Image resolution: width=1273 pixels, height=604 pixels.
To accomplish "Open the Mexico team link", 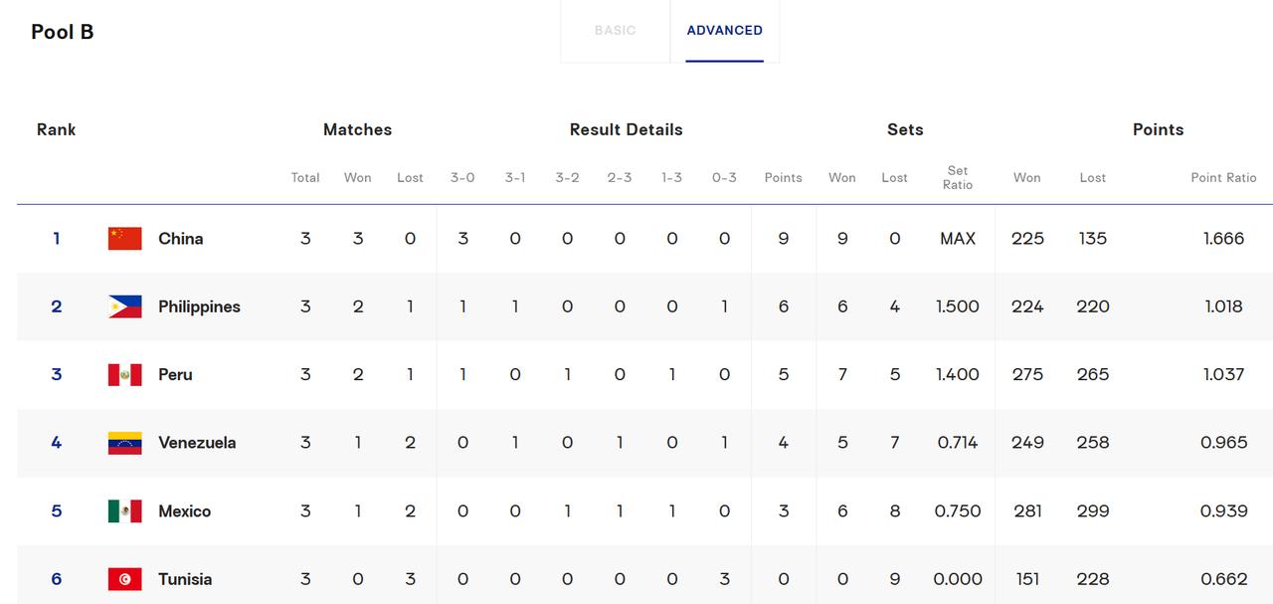I will (x=185, y=511).
